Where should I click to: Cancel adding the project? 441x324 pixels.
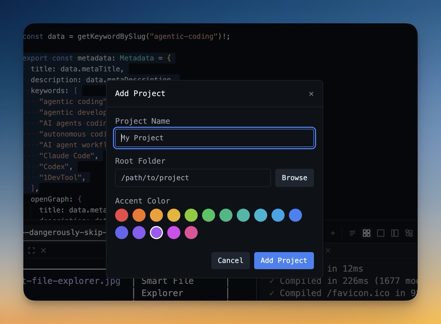click(230, 261)
